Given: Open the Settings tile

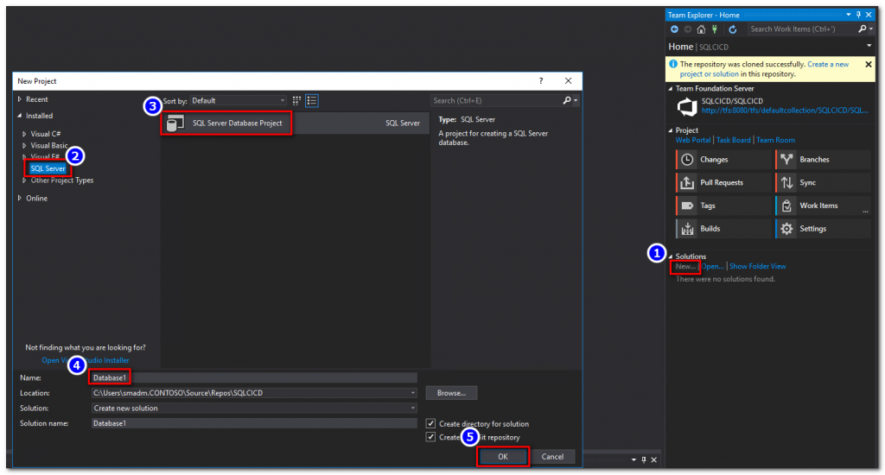Looking at the screenshot, I should [823, 229].
